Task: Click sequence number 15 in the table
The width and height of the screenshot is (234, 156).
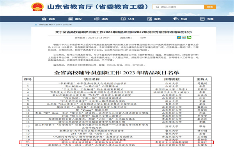Action: pyautogui.click(x=28, y=126)
